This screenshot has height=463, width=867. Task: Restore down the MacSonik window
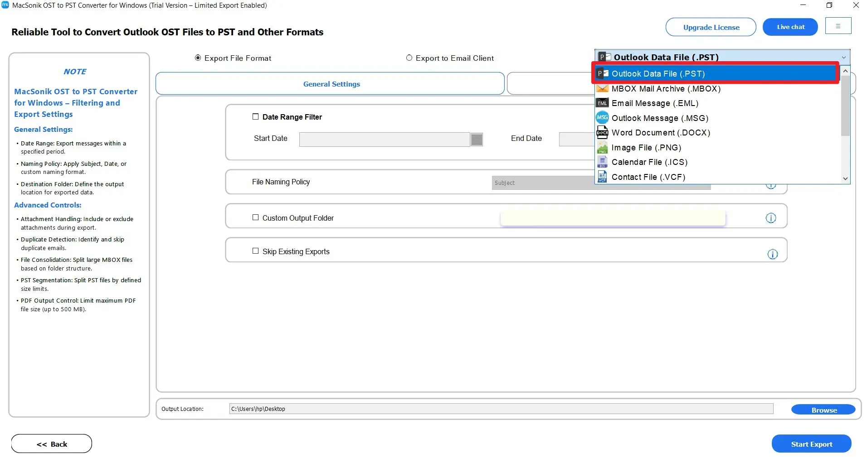pyautogui.click(x=829, y=5)
